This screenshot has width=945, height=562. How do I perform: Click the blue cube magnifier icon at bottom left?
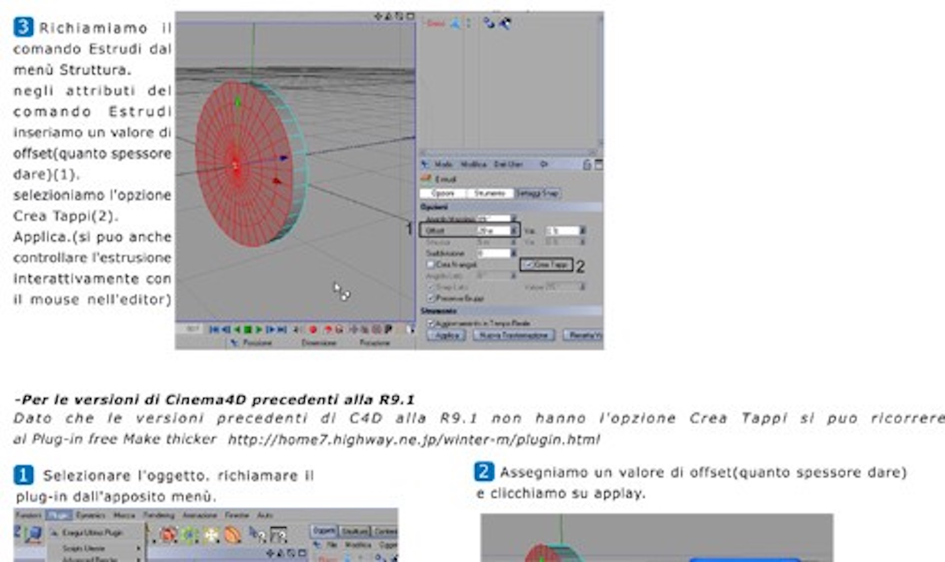(34, 534)
